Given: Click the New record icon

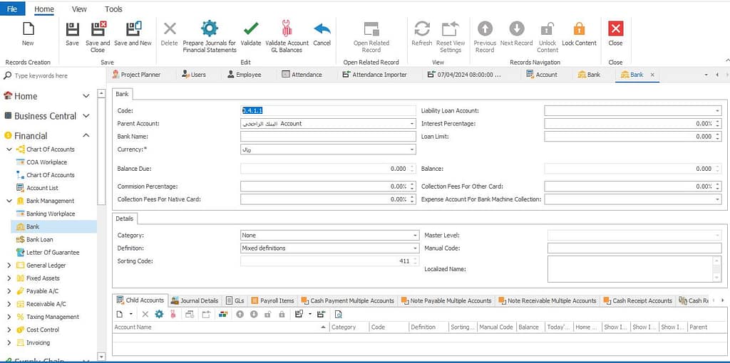Looking at the screenshot, I should (28, 29).
